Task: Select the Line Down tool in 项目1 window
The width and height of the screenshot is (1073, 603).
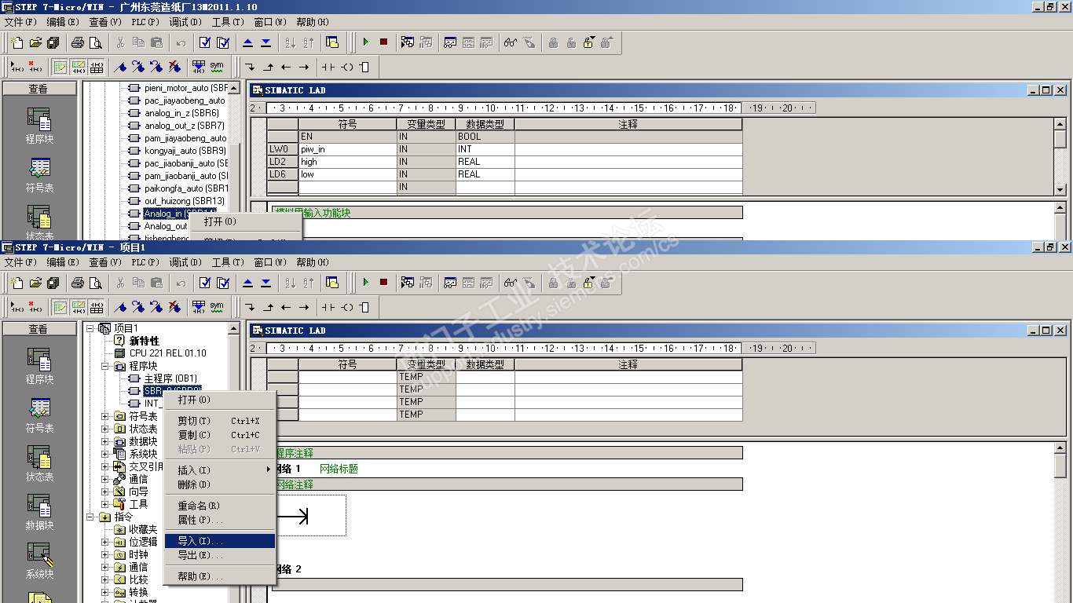Action: coord(250,306)
